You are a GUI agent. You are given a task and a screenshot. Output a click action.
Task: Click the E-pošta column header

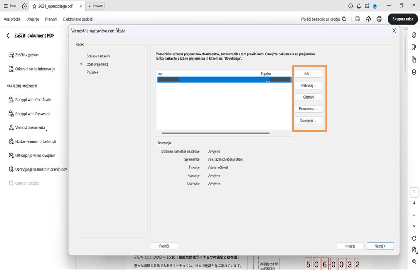266,74
